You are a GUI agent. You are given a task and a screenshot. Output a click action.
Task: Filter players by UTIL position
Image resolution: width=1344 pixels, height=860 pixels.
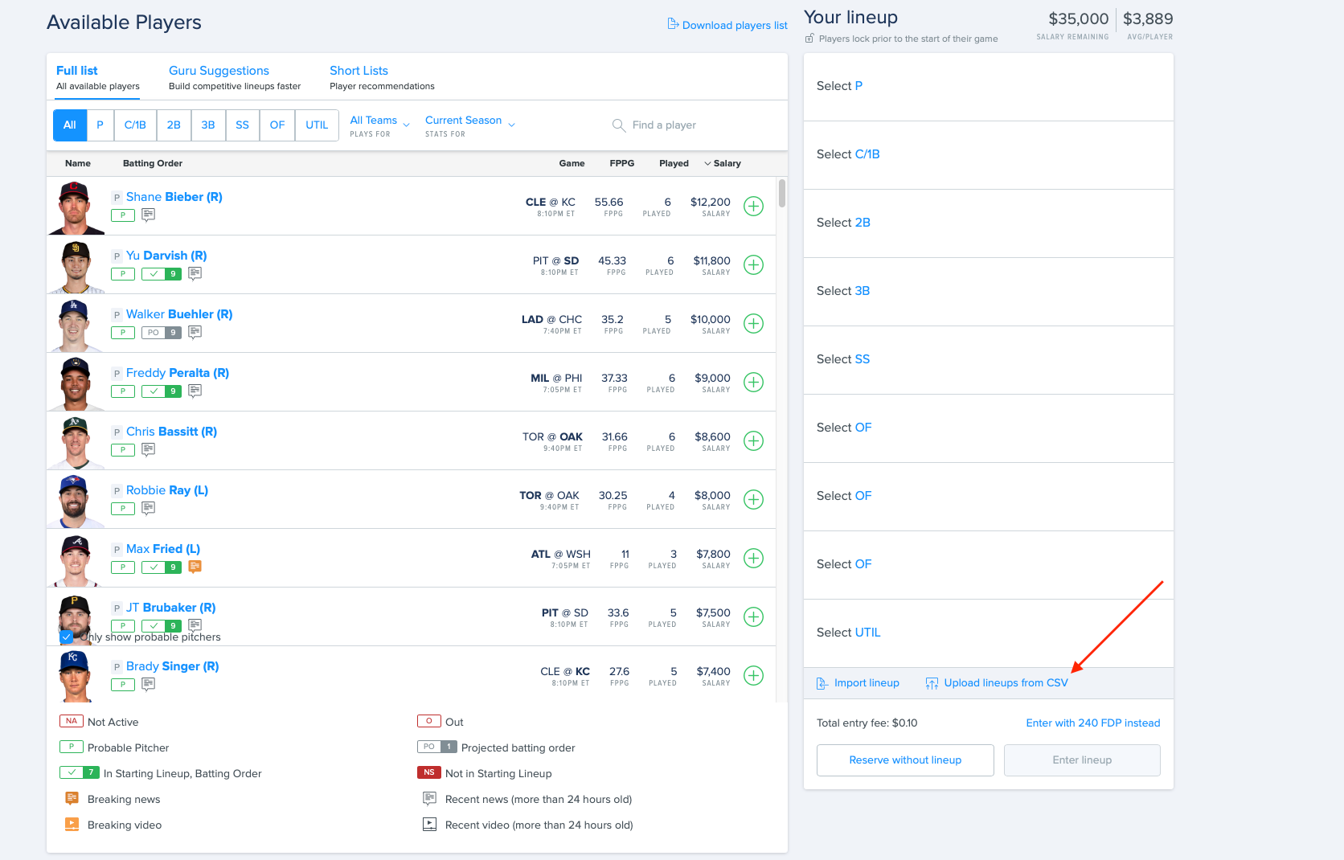tap(317, 125)
